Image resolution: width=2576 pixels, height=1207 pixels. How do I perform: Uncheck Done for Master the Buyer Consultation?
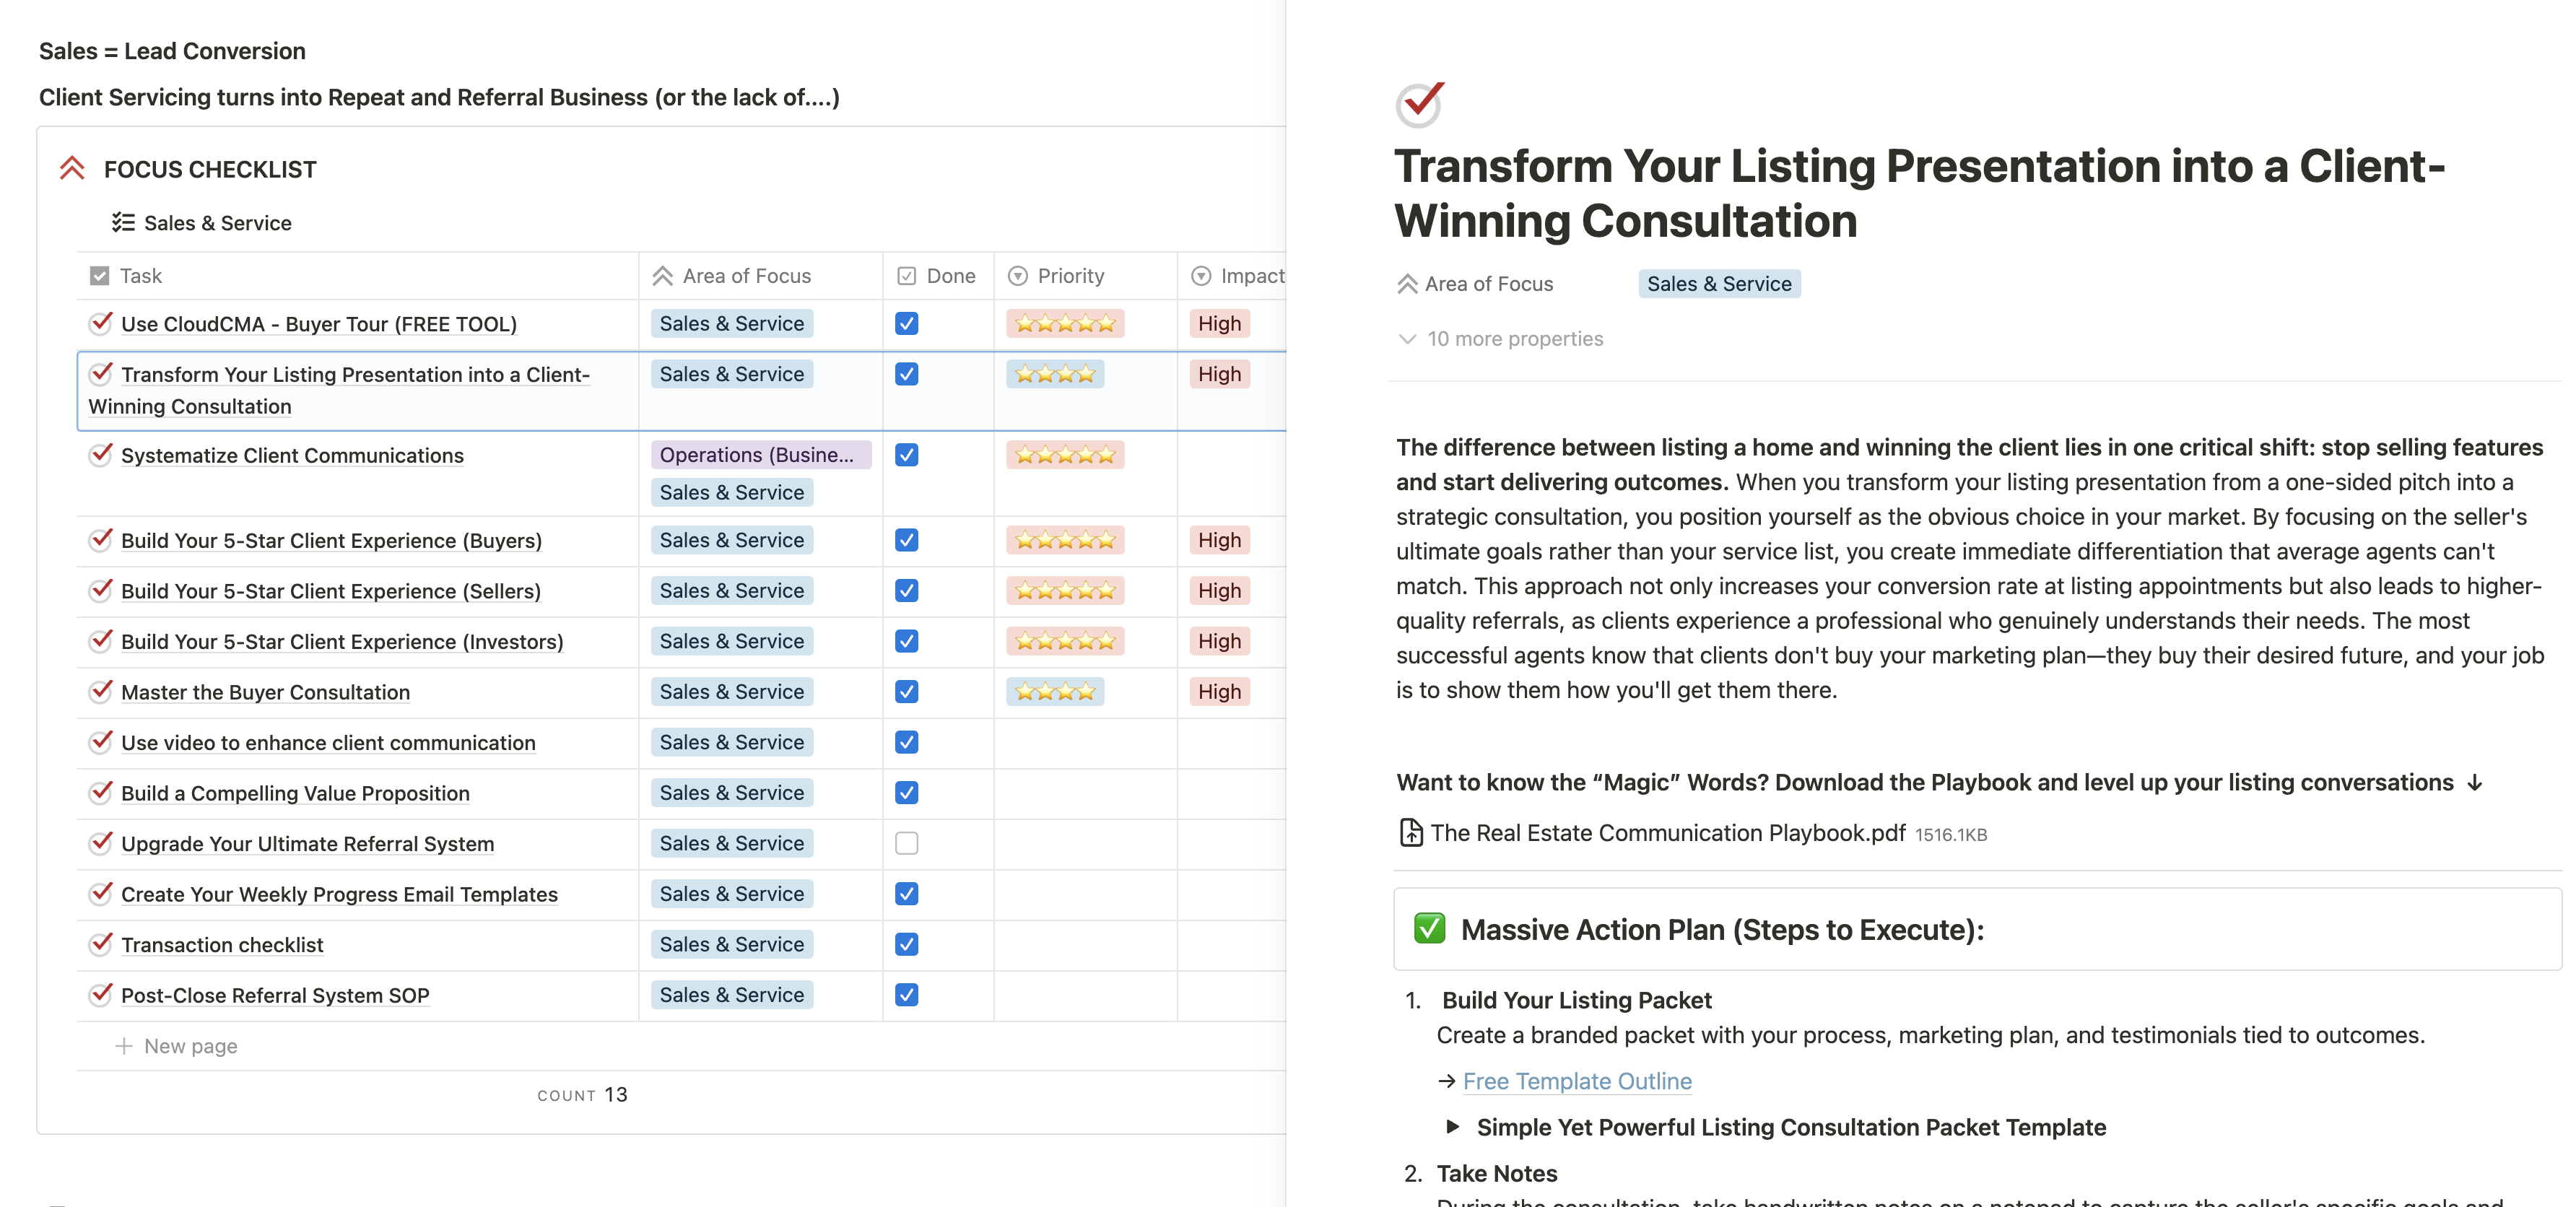(x=906, y=691)
